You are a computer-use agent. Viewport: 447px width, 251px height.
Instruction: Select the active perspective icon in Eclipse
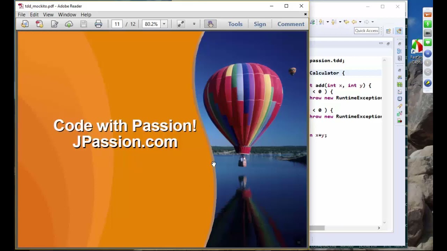[x=399, y=31]
